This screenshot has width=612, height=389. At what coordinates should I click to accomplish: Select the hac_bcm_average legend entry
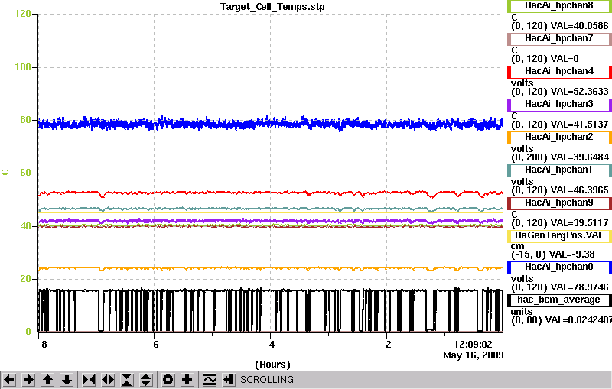click(559, 300)
